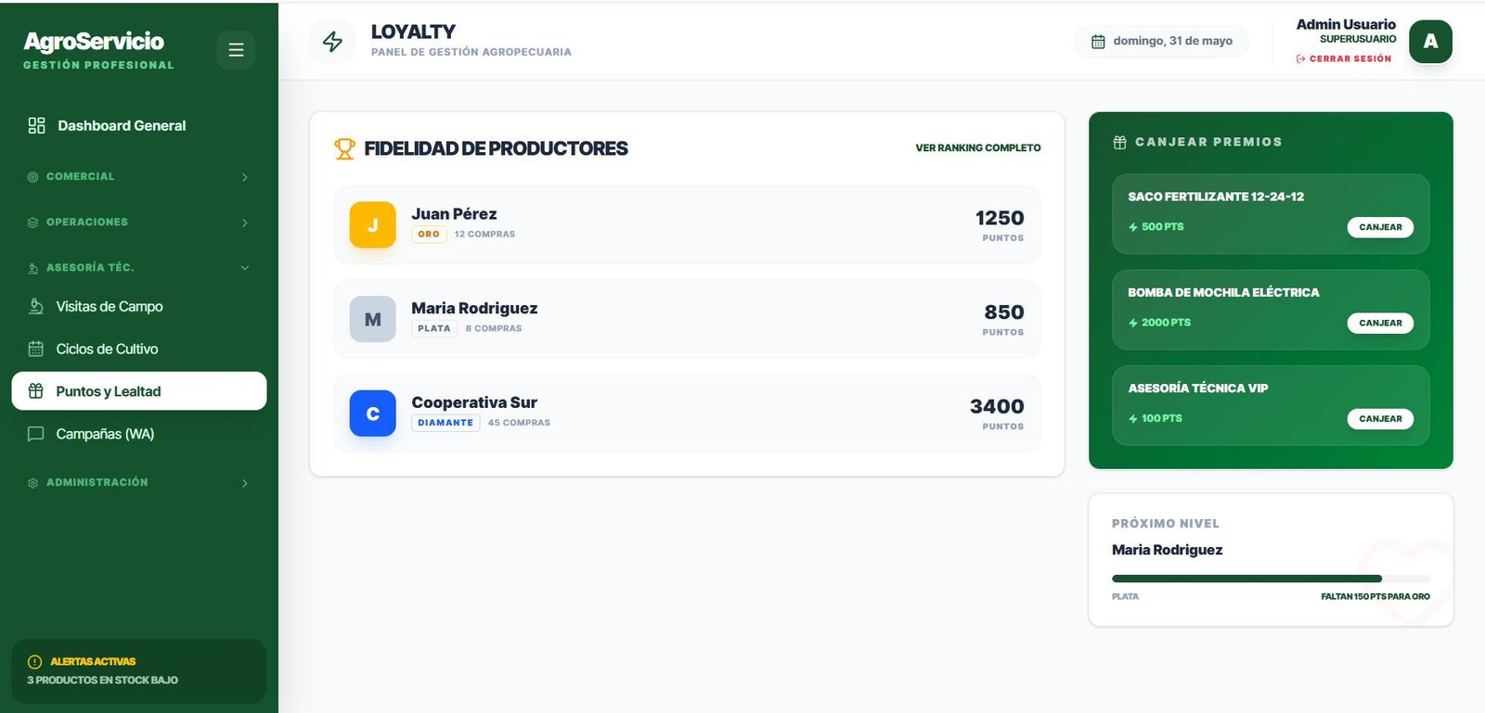Image resolution: width=1485 pixels, height=713 pixels.
Task: Expand the Administración section chevron
Action: tap(245, 483)
